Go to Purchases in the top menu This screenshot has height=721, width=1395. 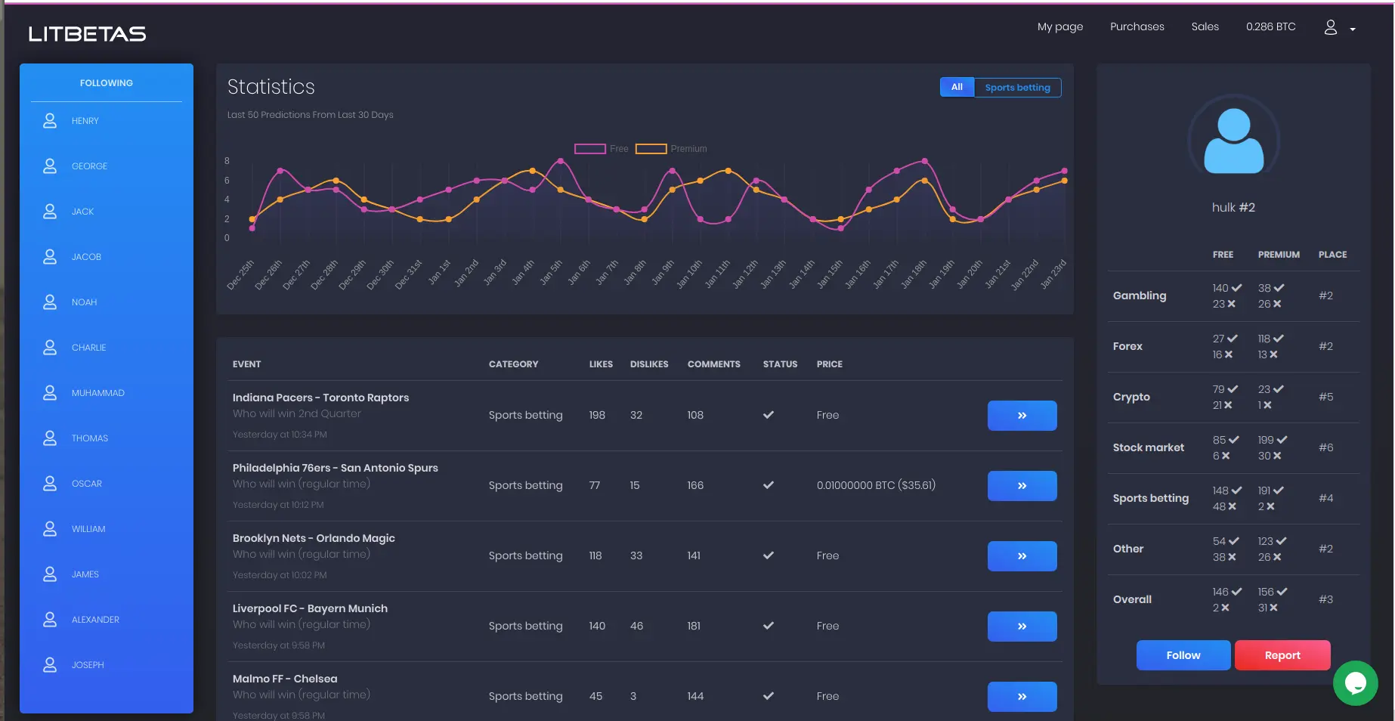tap(1137, 26)
